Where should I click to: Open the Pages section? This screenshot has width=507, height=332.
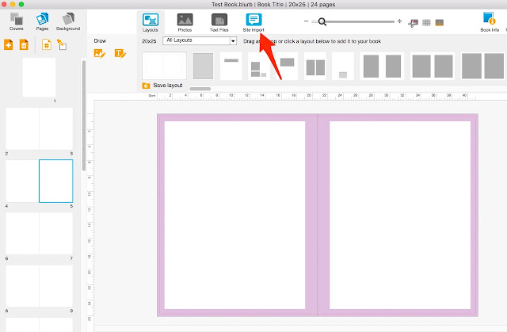click(42, 21)
